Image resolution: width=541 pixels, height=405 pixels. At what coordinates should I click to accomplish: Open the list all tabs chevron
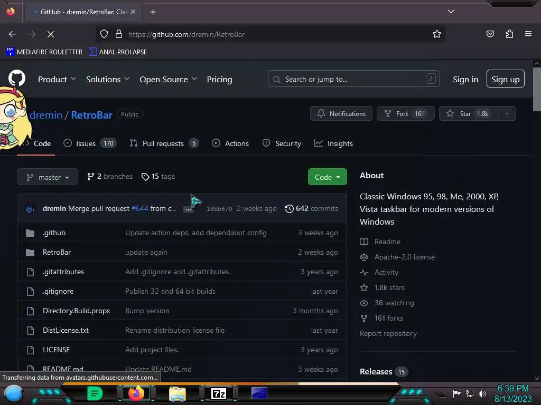[451, 12]
